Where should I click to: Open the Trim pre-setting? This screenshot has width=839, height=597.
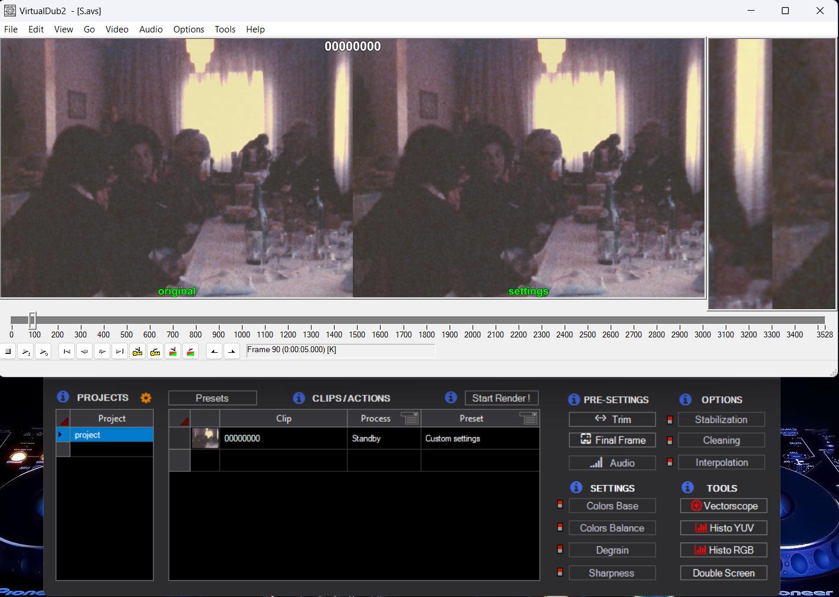pyautogui.click(x=612, y=419)
